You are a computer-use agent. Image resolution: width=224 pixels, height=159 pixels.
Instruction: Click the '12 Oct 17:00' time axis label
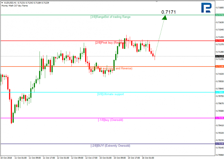click(x=91, y=158)
